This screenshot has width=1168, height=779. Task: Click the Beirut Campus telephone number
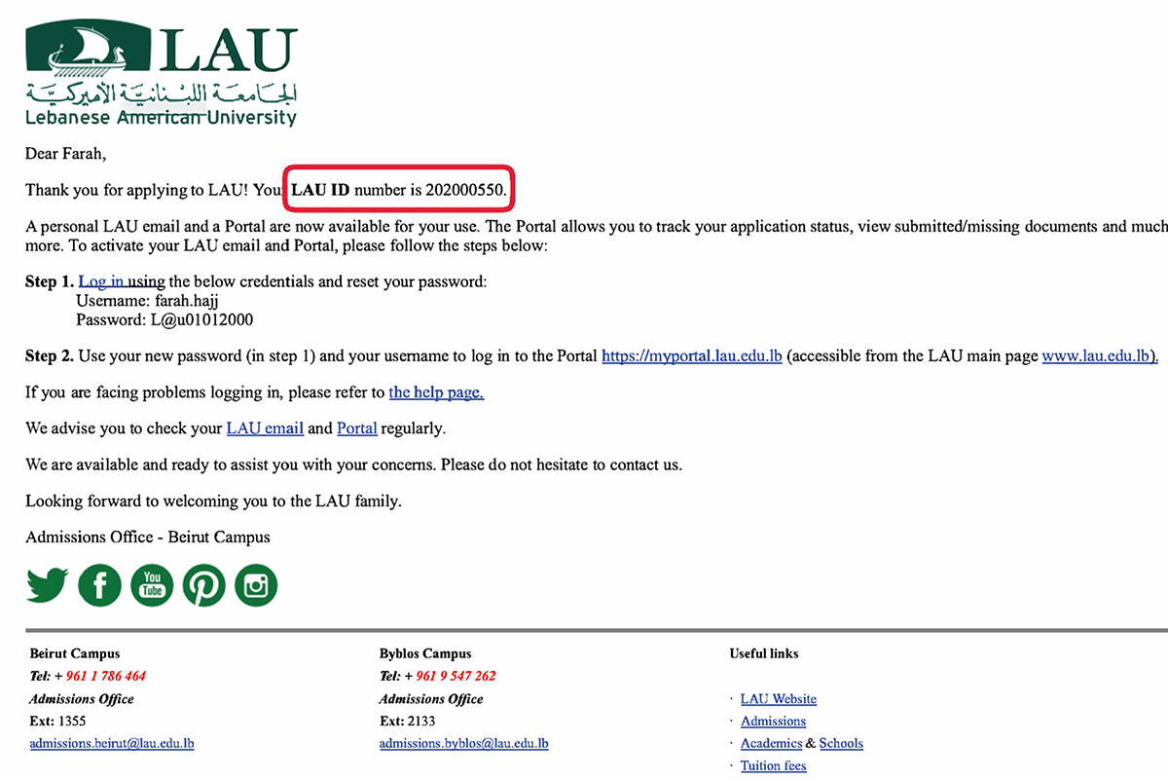(x=106, y=676)
